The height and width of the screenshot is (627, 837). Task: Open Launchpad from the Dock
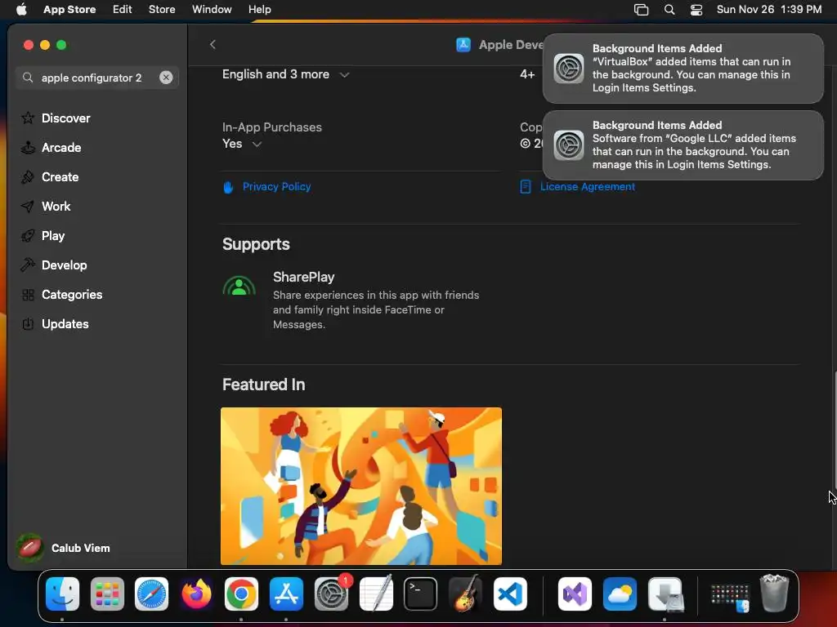(107, 594)
